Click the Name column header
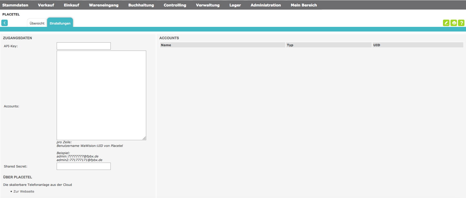The height and width of the screenshot is (198, 466). pyautogui.click(x=223, y=45)
